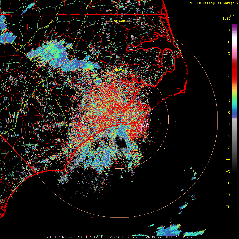The width and height of the screenshot is (239, 239).
Task: Click the radar site center point
Action: tap(119, 119)
